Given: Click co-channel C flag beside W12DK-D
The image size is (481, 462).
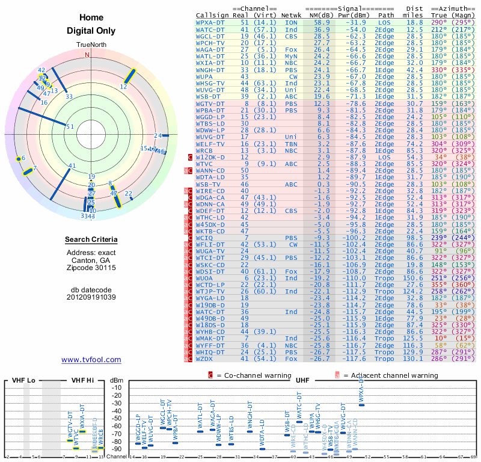Looking at the screenshot, I should point(190,157).
